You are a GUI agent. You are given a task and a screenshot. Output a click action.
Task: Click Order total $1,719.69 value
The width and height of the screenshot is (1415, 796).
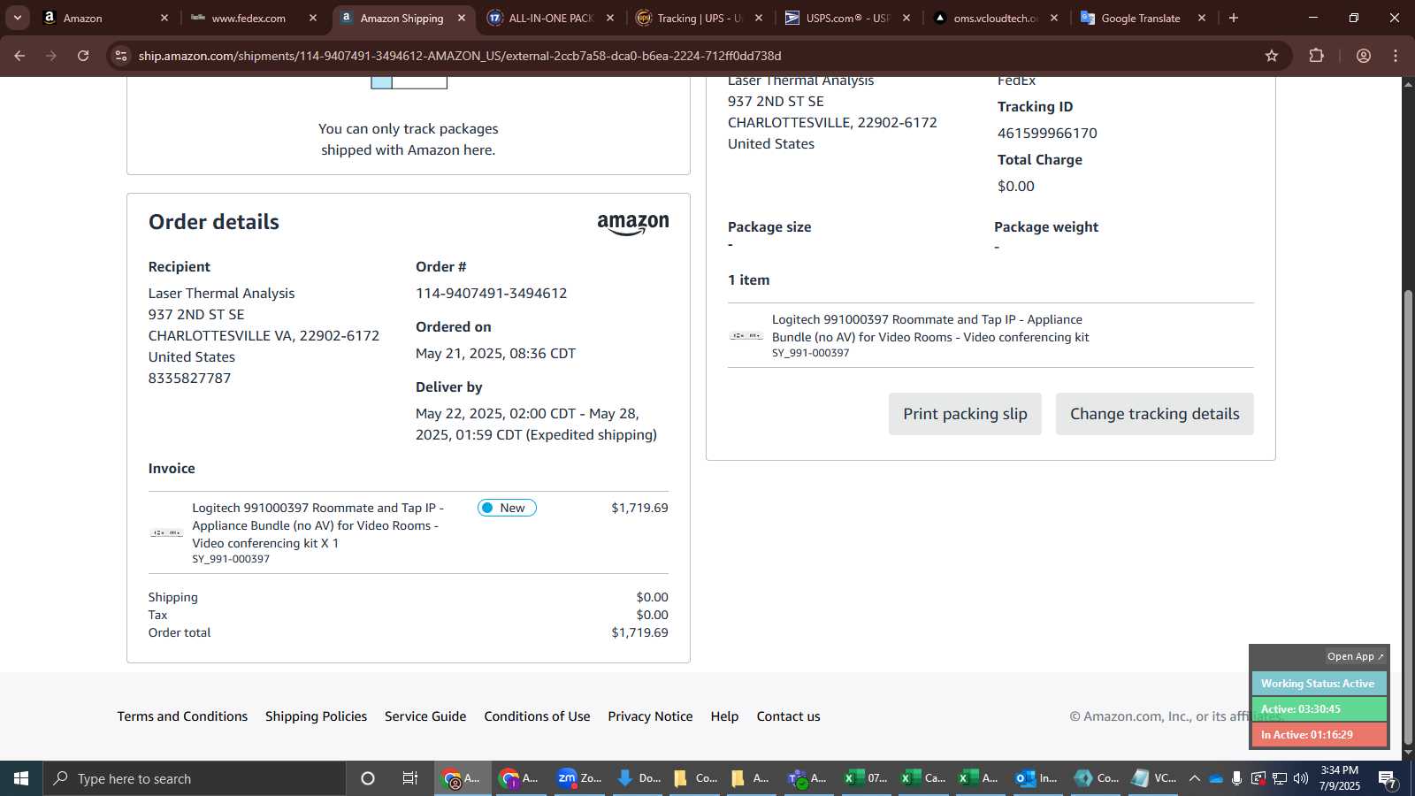tap(639, 632)
